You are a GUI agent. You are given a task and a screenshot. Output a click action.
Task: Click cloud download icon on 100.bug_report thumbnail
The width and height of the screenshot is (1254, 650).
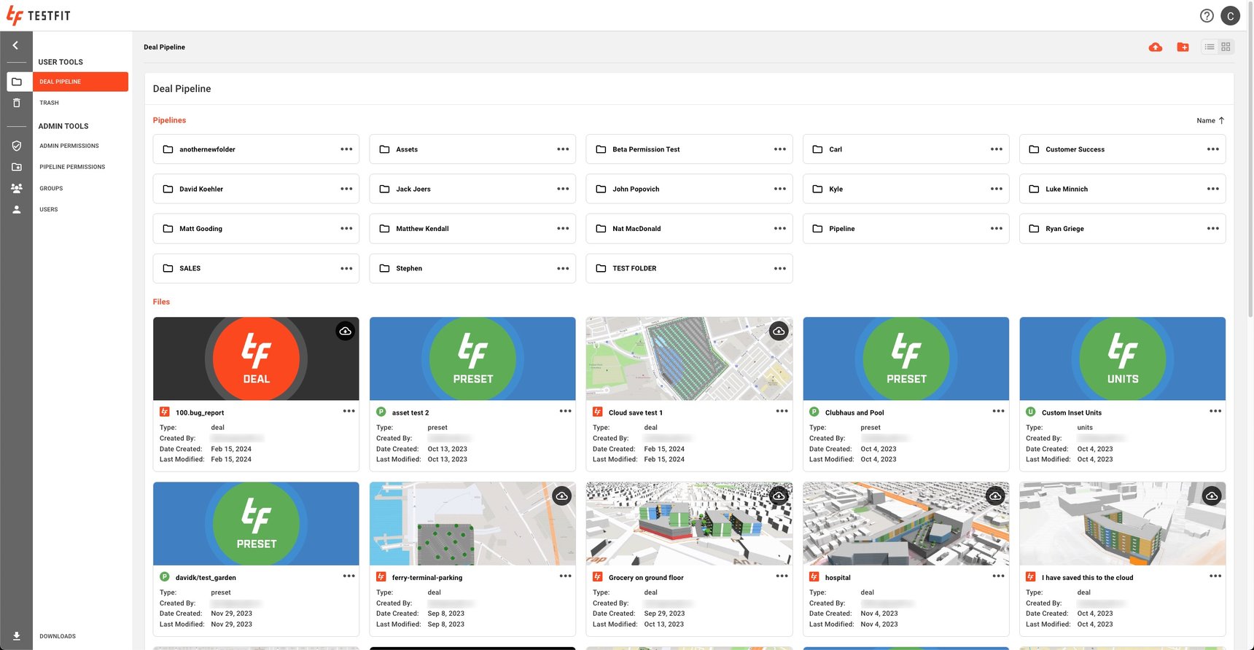point(345,331)
